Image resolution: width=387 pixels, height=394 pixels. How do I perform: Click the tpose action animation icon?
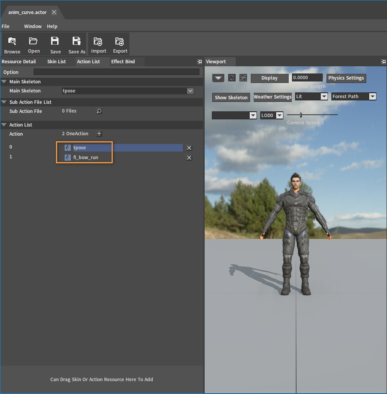(x=68, y=148)
